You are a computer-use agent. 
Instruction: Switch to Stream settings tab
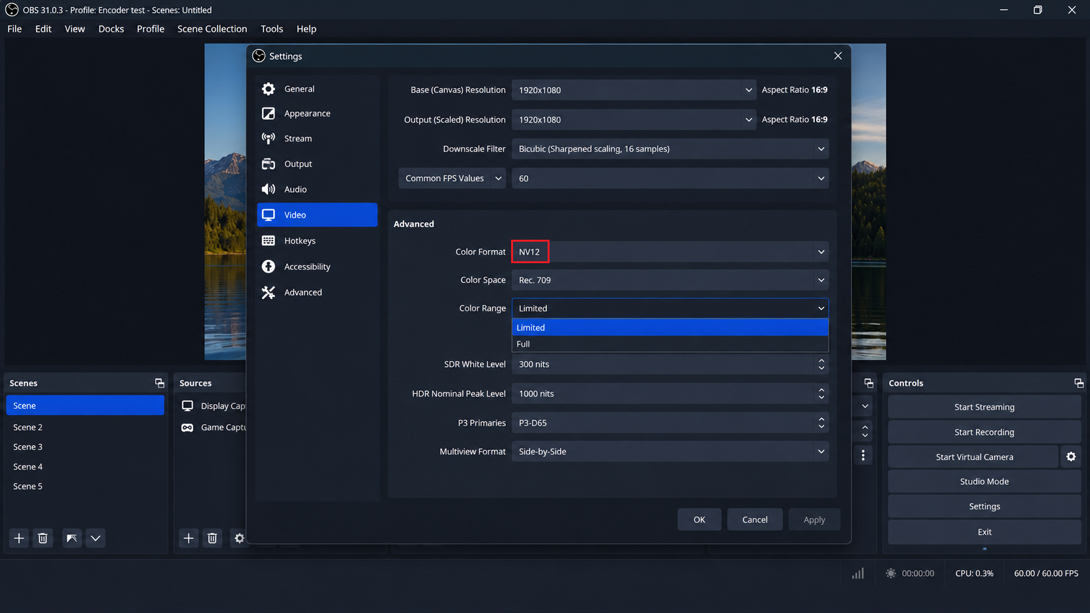[317, 139]
